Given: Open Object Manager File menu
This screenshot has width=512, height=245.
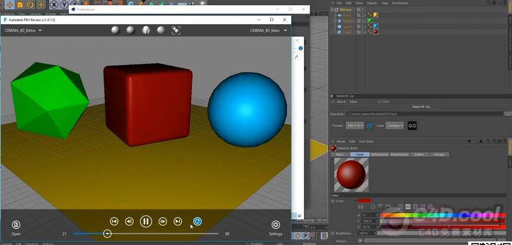Looking at the screenshot, I should click(x=339, y=3).
